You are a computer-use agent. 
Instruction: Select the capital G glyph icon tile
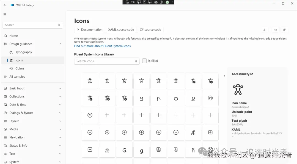pos(124,150)
